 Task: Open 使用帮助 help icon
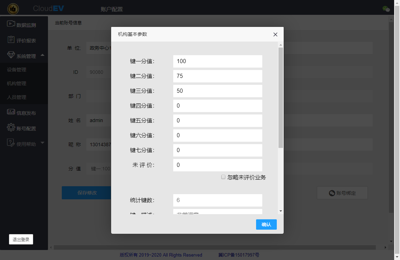tap(11, 143)
